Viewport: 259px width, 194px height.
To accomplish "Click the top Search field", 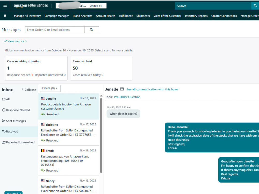I will 213,6.
